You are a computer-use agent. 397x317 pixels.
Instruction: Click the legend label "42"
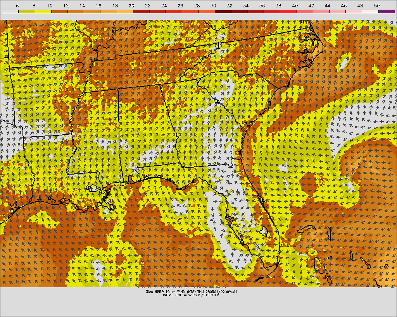(311, 5)
